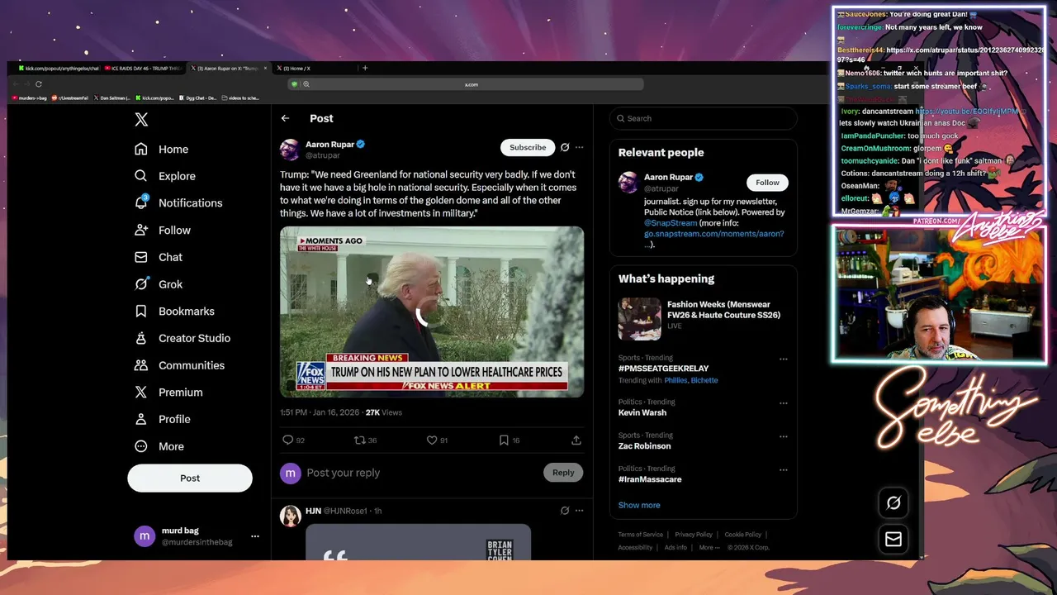Follow Aaron Rupar in Relevant people
Image resolution: width=1057 pixels, height=595 pixels.
(767, 183)
